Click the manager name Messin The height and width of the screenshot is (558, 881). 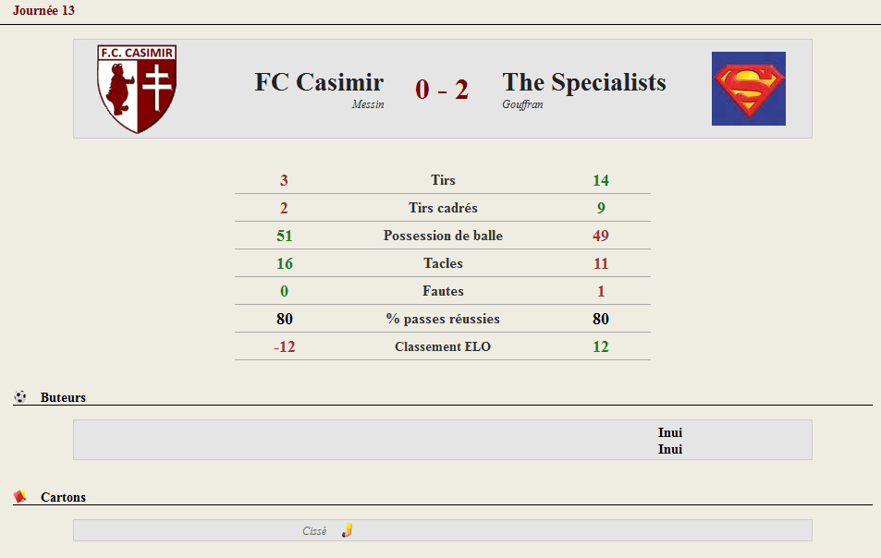pos(368,104)
